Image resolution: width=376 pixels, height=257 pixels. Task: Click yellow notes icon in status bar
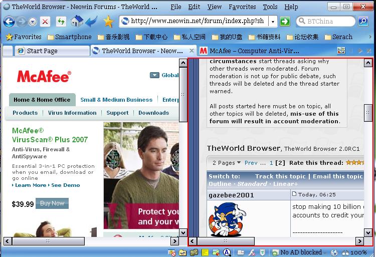click(205, 252)
